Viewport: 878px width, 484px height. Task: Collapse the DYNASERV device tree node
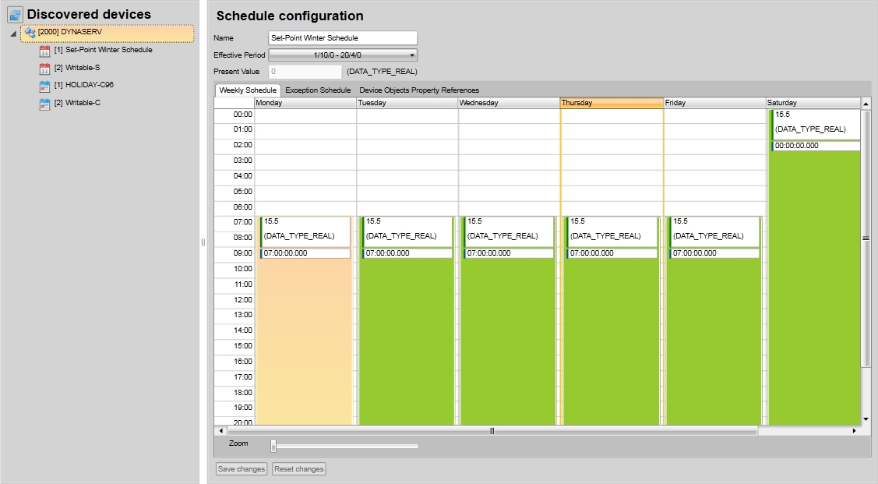[13, 34]
